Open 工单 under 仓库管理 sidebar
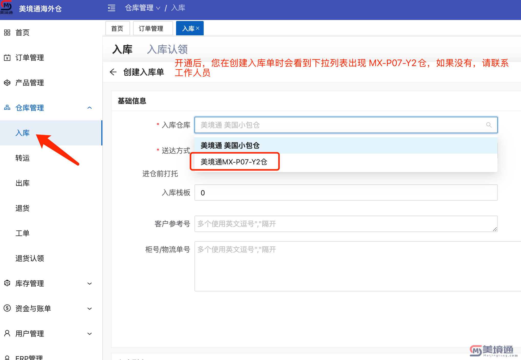The image size is (521, 360). click(x=51, y=233)
